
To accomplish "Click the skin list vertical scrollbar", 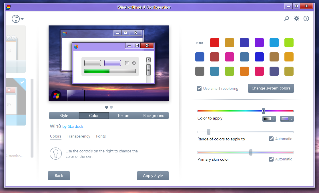I will point(32,118).
